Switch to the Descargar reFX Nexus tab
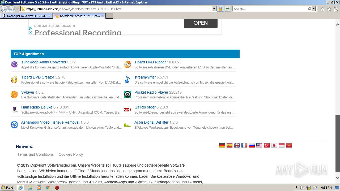340x191 pixels. [x=27, y=16]
